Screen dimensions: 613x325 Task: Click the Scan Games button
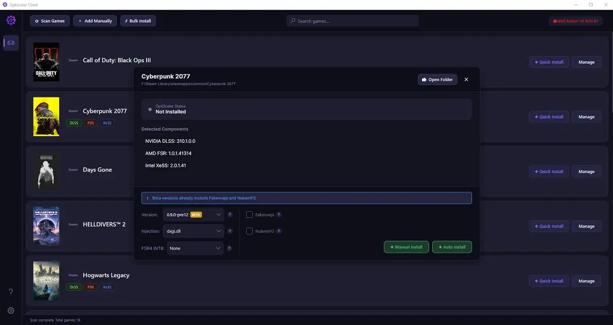point(50,21)
